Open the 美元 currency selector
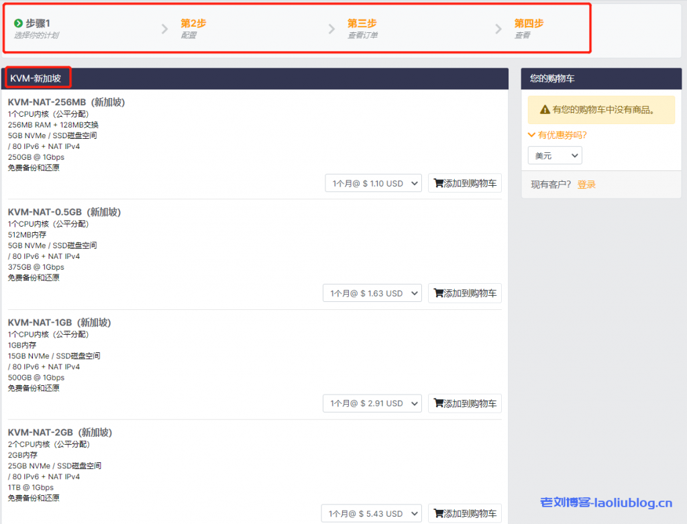The width and height of the screenshot is (687, 524). (555, 156)
